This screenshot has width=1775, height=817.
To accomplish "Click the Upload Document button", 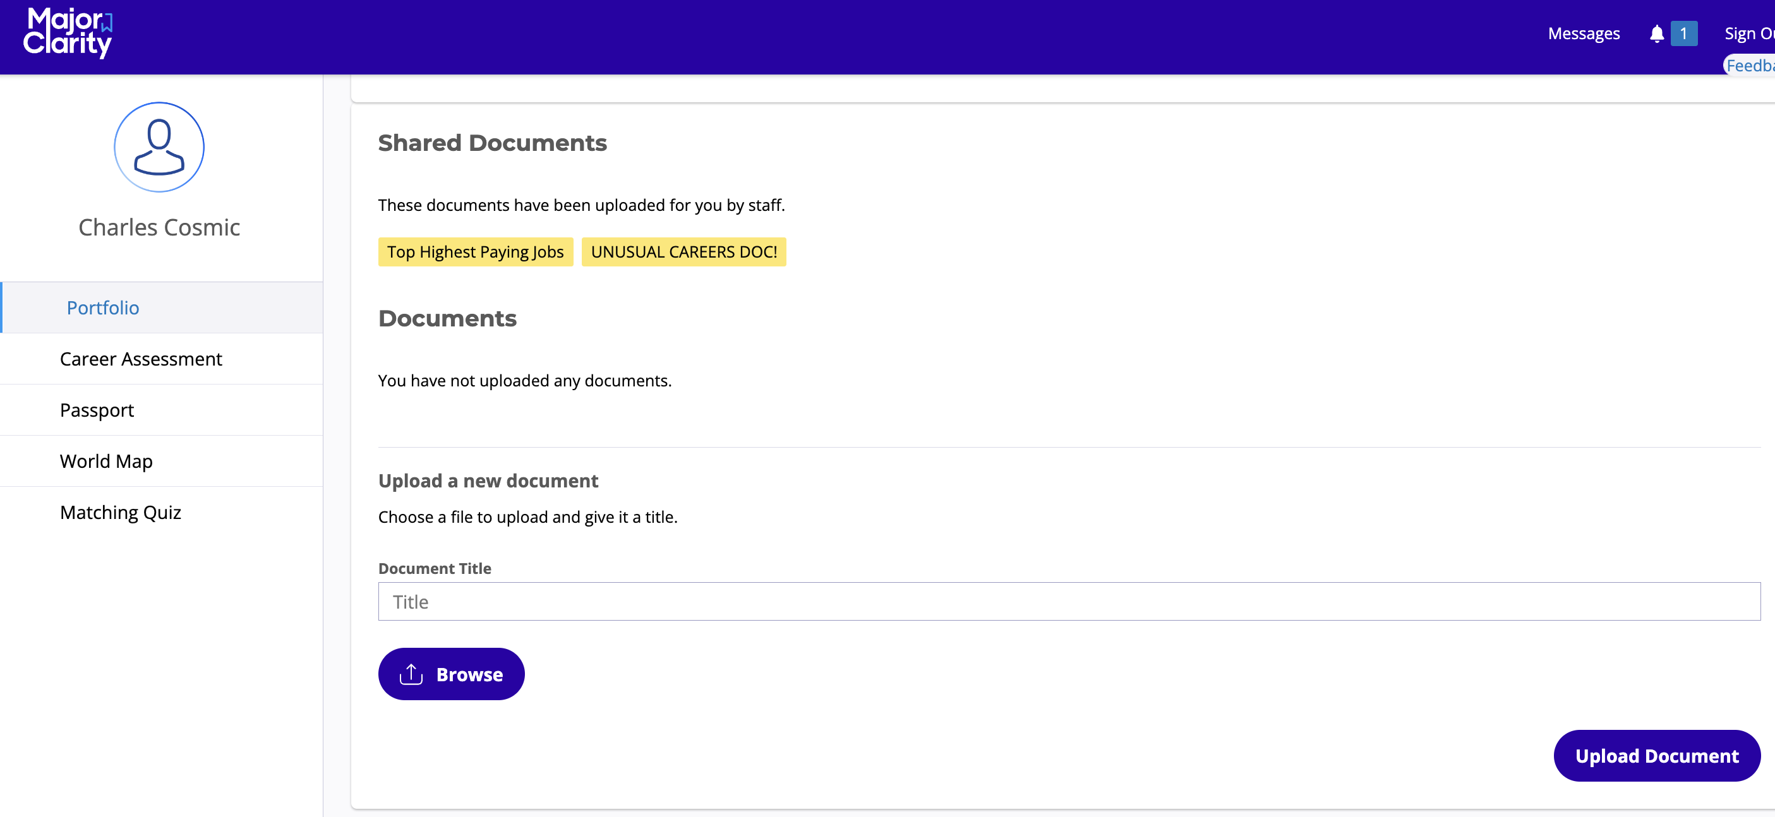I will [x=1656, y=756].
